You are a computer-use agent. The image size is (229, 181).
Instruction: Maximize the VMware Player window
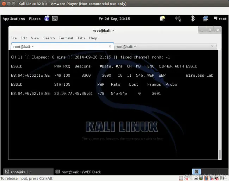pos(13,4)
